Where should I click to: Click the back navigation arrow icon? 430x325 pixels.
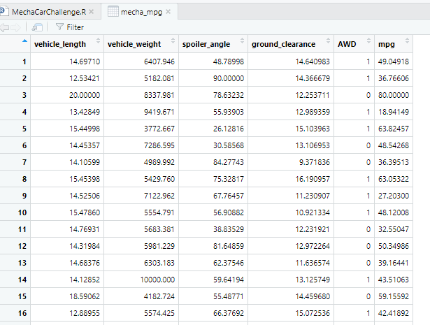(4, 27)
